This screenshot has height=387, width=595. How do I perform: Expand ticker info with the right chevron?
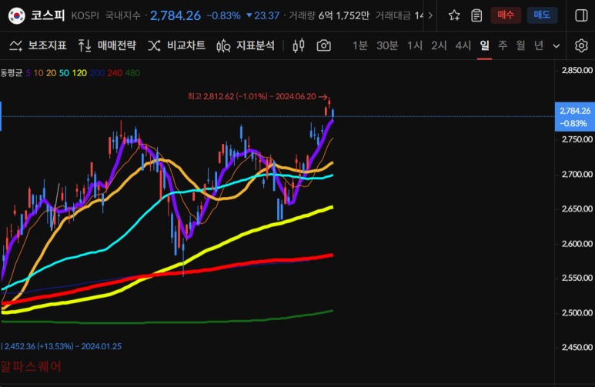430,15
